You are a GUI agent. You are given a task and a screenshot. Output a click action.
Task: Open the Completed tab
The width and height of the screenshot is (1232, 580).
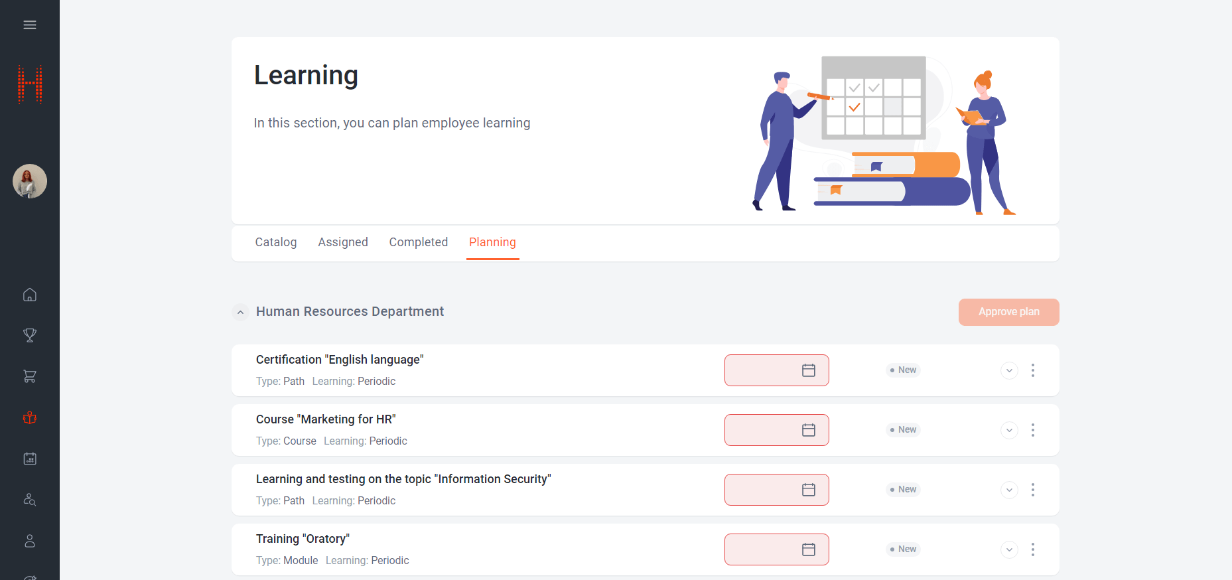[419, 242]
